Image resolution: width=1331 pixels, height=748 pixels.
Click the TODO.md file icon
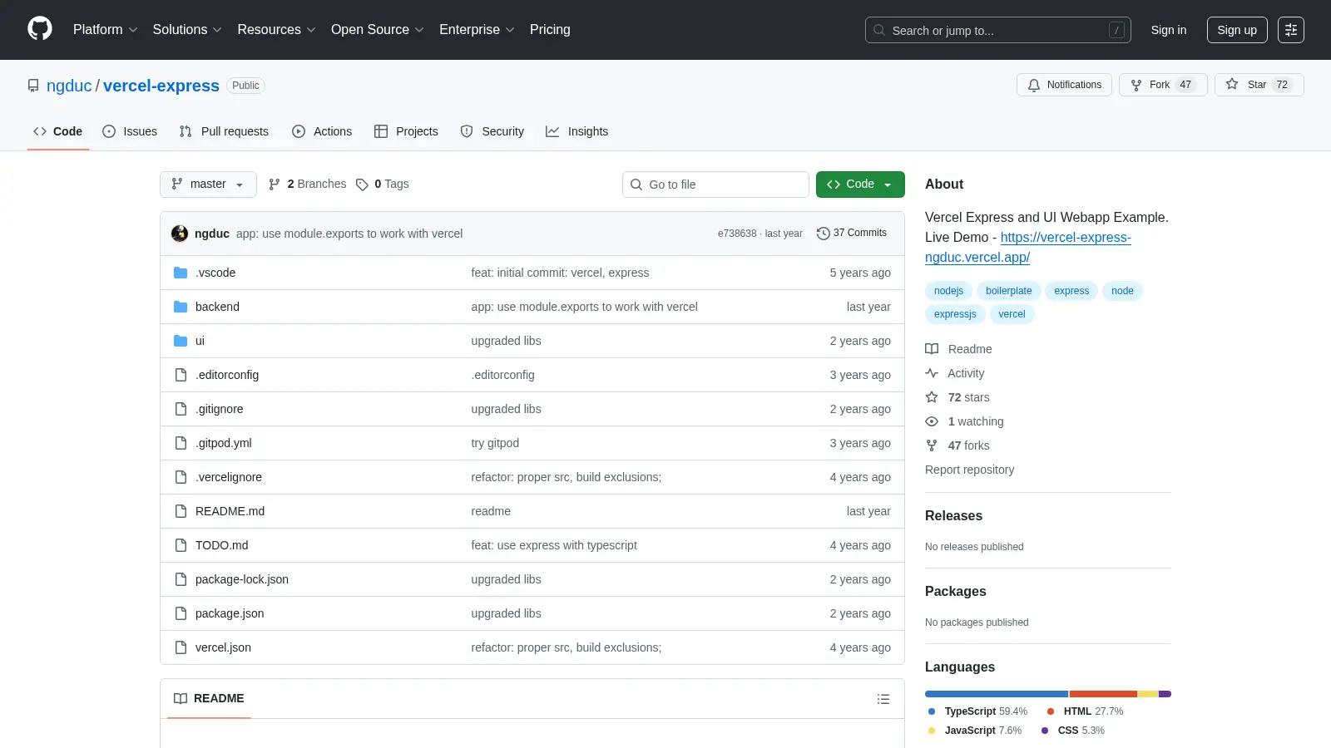(181, 545)
